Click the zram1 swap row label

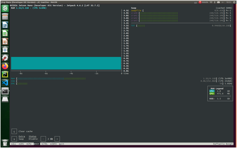[x=134, y=15]
